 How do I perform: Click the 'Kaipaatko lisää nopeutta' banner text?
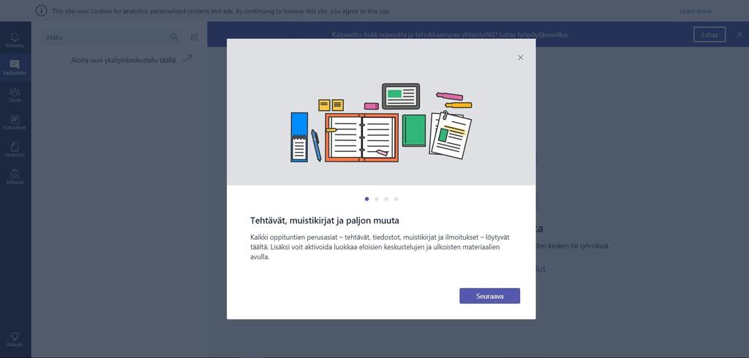(451, 35)
